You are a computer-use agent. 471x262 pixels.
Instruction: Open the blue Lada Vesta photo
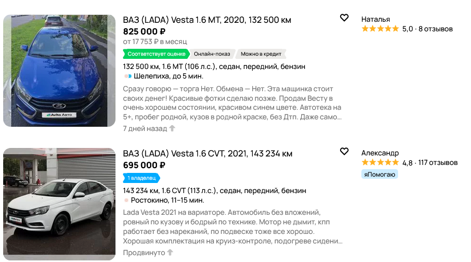tap(59, 71)
